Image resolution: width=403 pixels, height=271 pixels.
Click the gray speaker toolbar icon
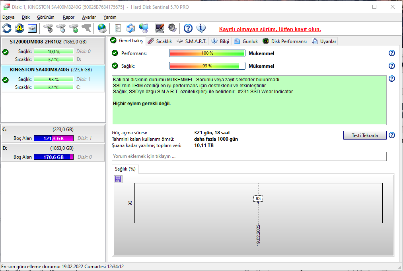point(172,28)
